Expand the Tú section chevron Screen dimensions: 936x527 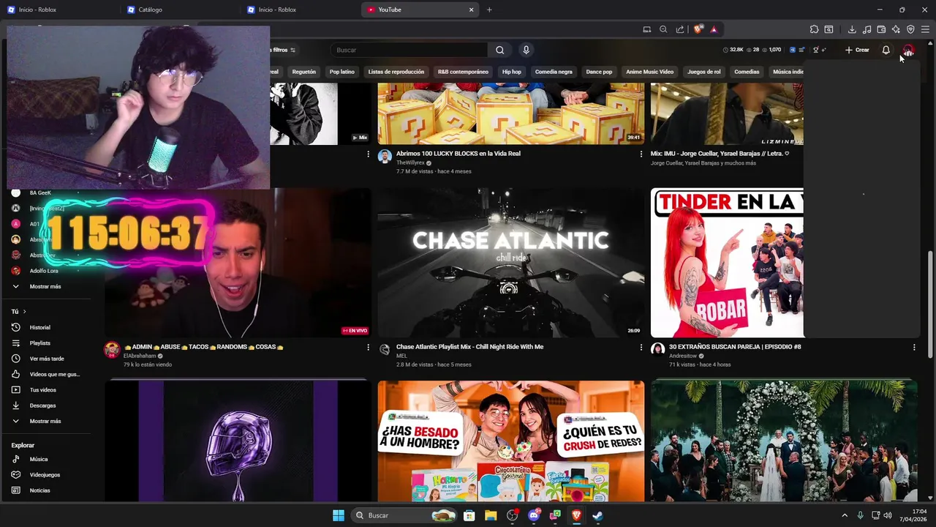(x=23, y=311)
